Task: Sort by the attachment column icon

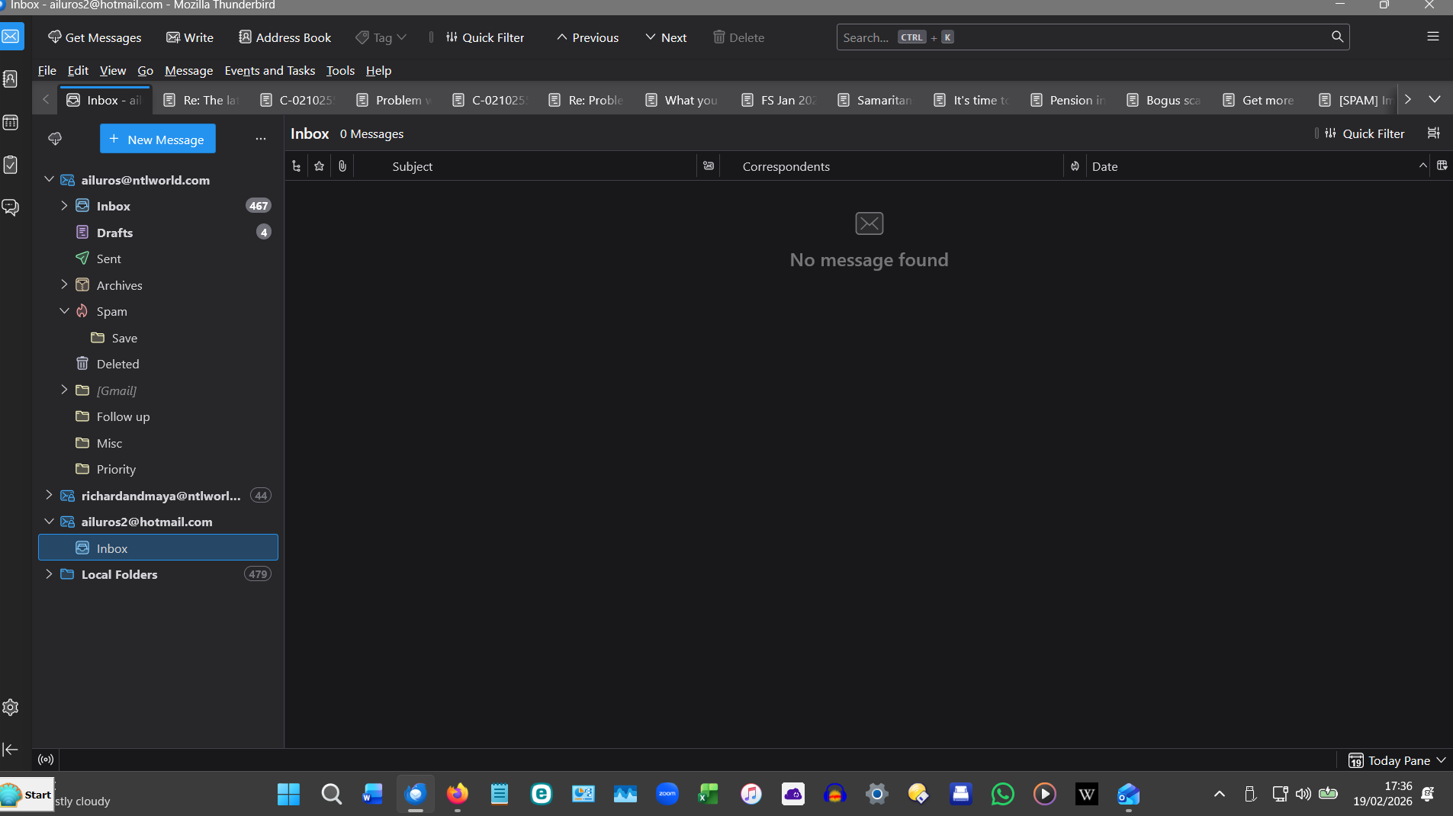Action: (x=342, y=166)
